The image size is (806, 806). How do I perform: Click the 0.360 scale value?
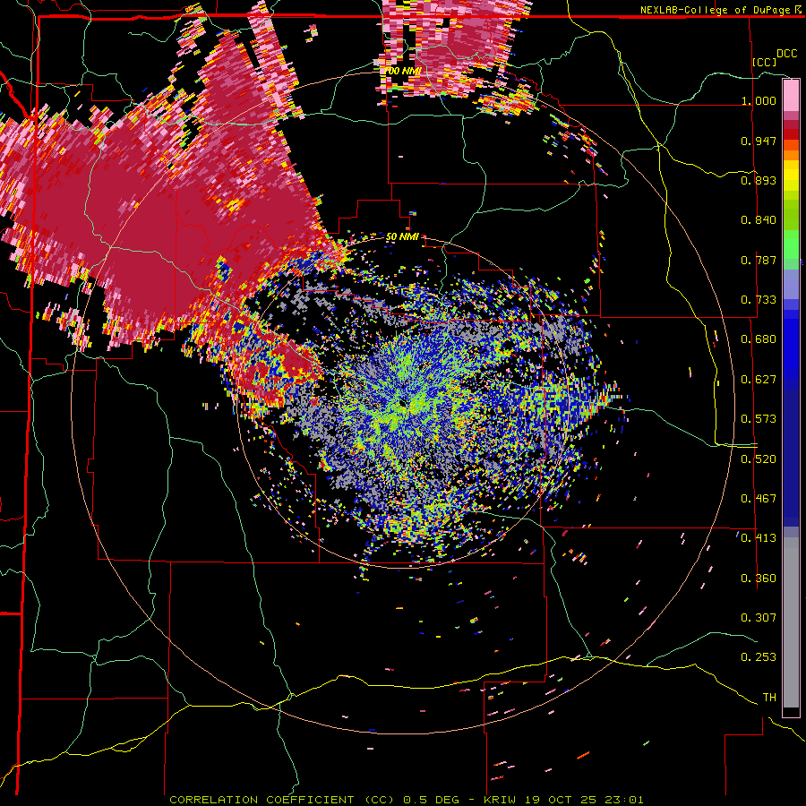coord(759,579)
